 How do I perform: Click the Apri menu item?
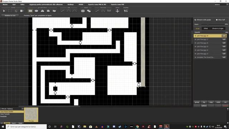tap(14, 5)
